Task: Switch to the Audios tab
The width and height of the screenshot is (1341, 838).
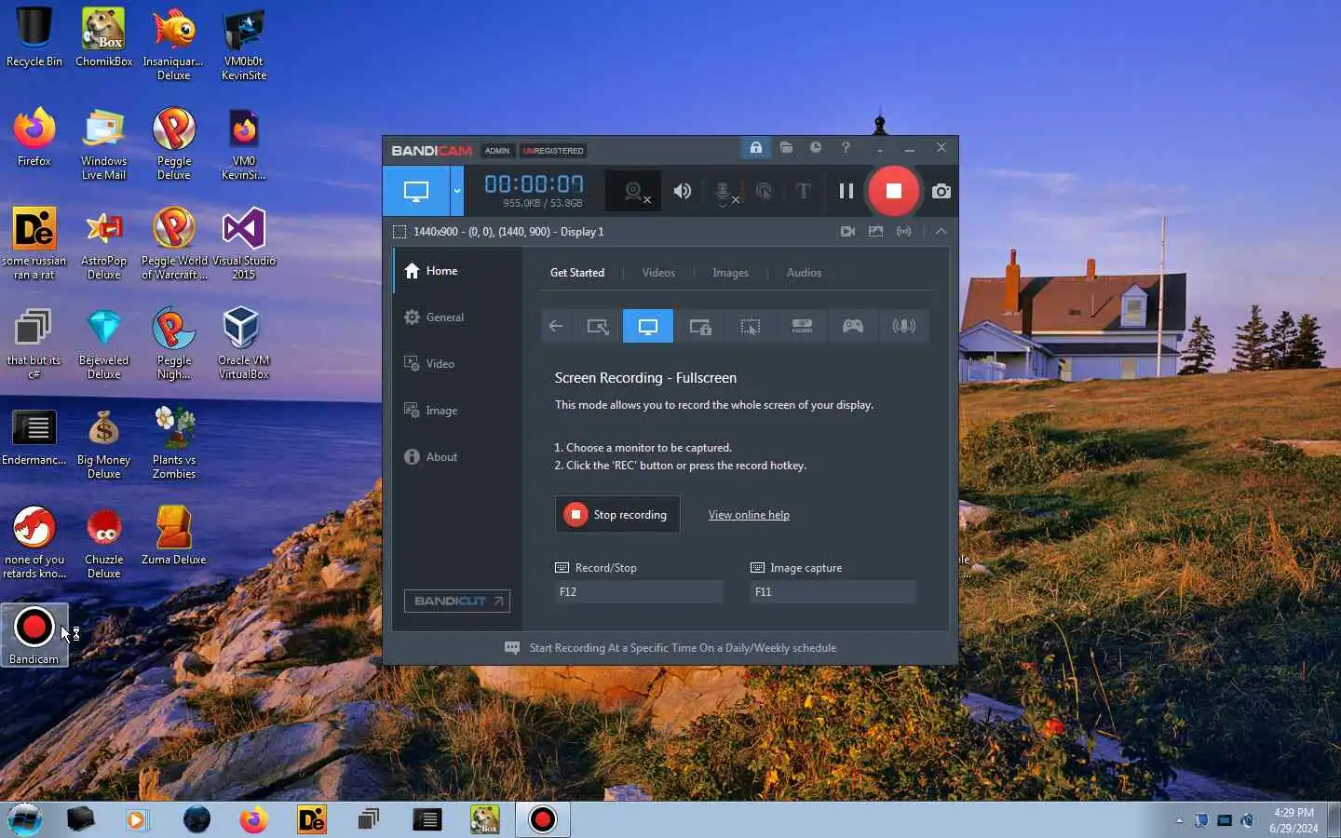Action: tap(804, 273)
